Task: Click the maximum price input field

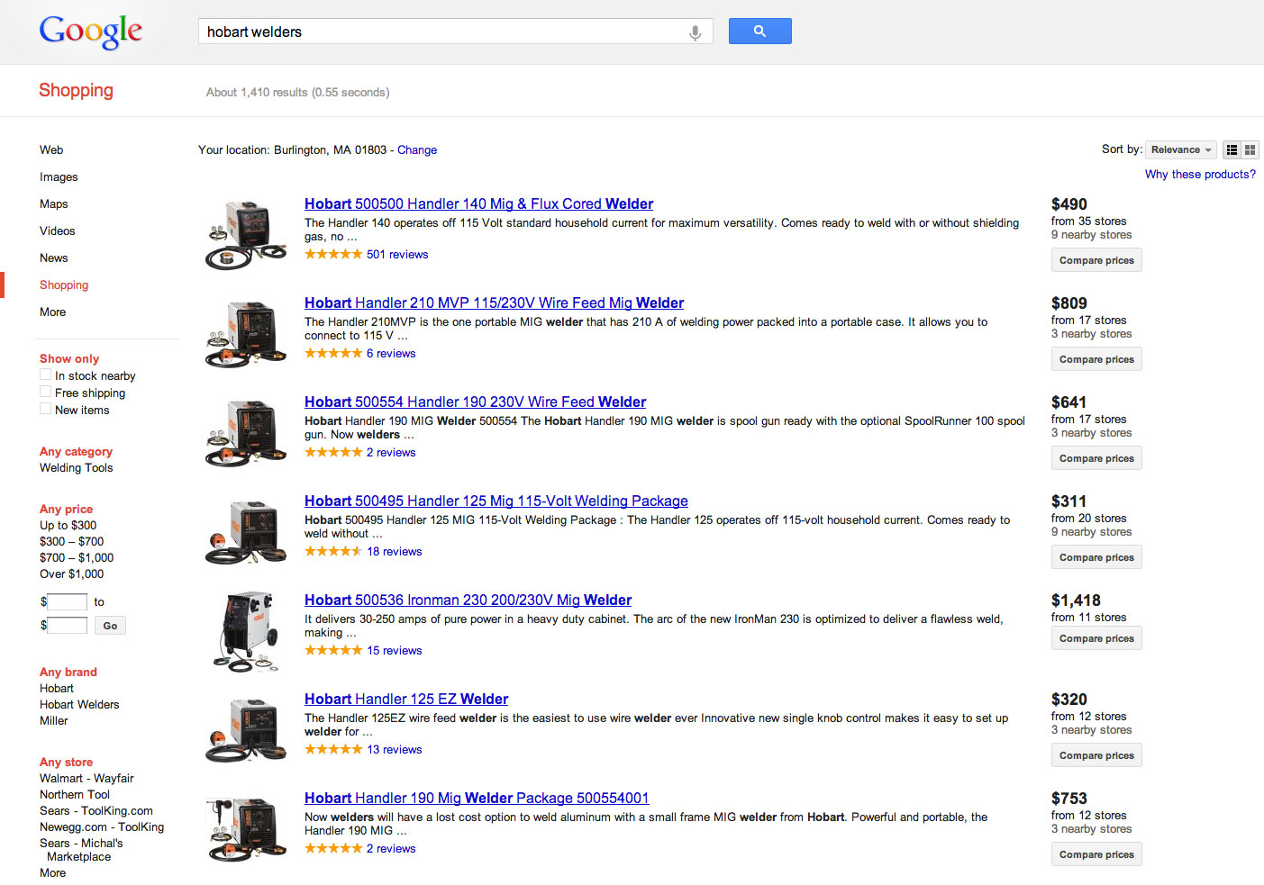Action: pos(67,626)
